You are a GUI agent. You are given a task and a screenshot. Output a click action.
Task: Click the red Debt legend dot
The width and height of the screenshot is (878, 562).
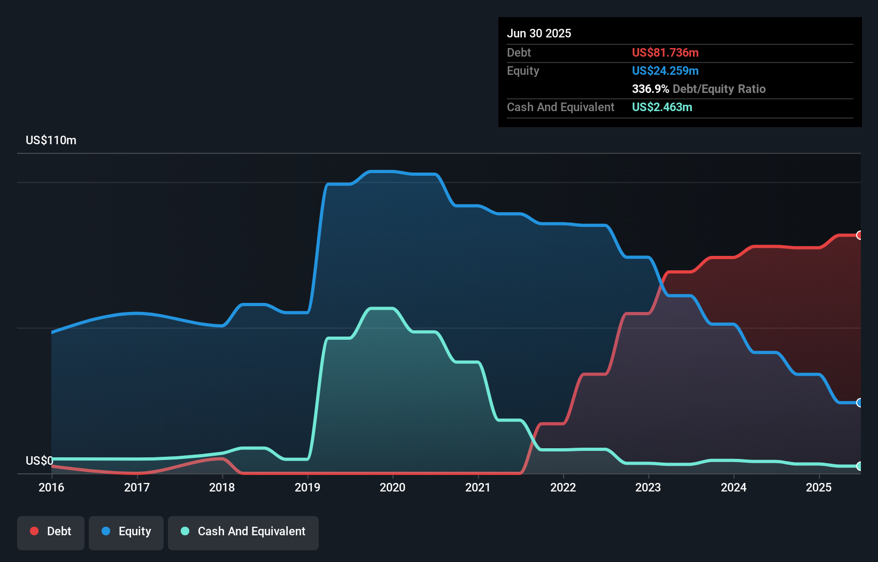[x=34, y=531]
